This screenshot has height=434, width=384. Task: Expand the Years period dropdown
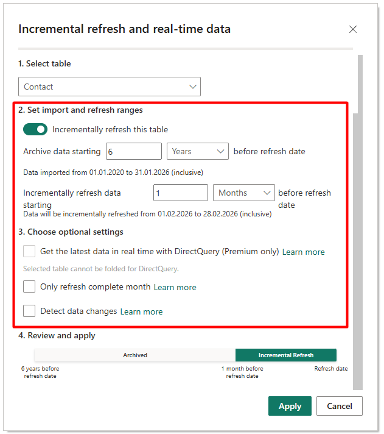tap(197, 151)
